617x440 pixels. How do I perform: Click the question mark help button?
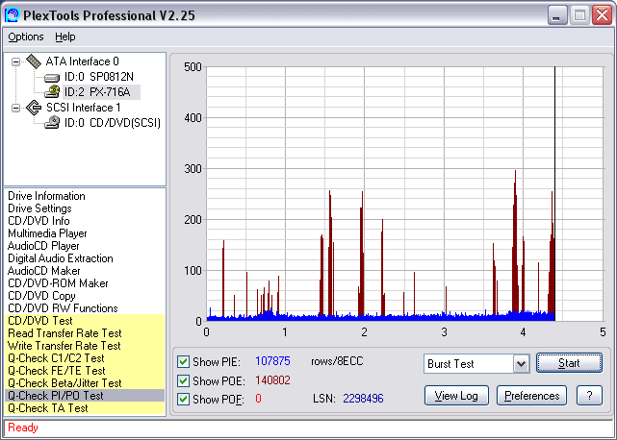pyautogui.click(x=589, y=396)
